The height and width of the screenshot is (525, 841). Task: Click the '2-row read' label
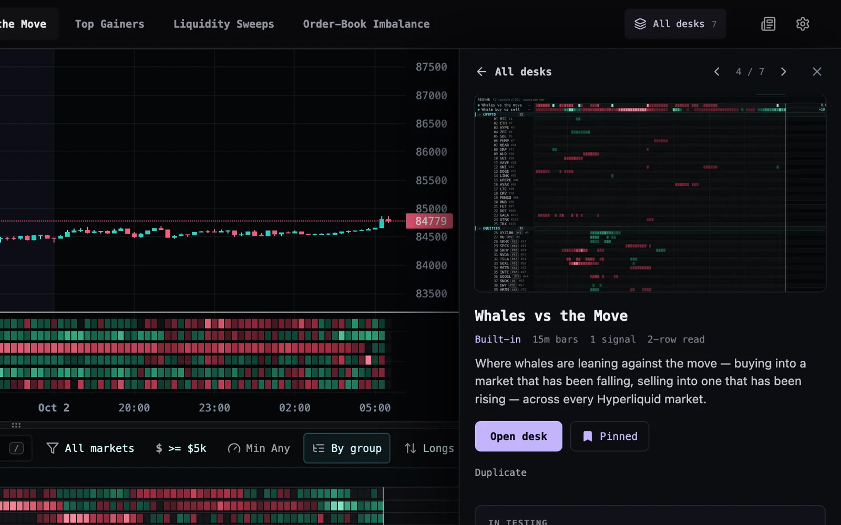pos(676,340)
